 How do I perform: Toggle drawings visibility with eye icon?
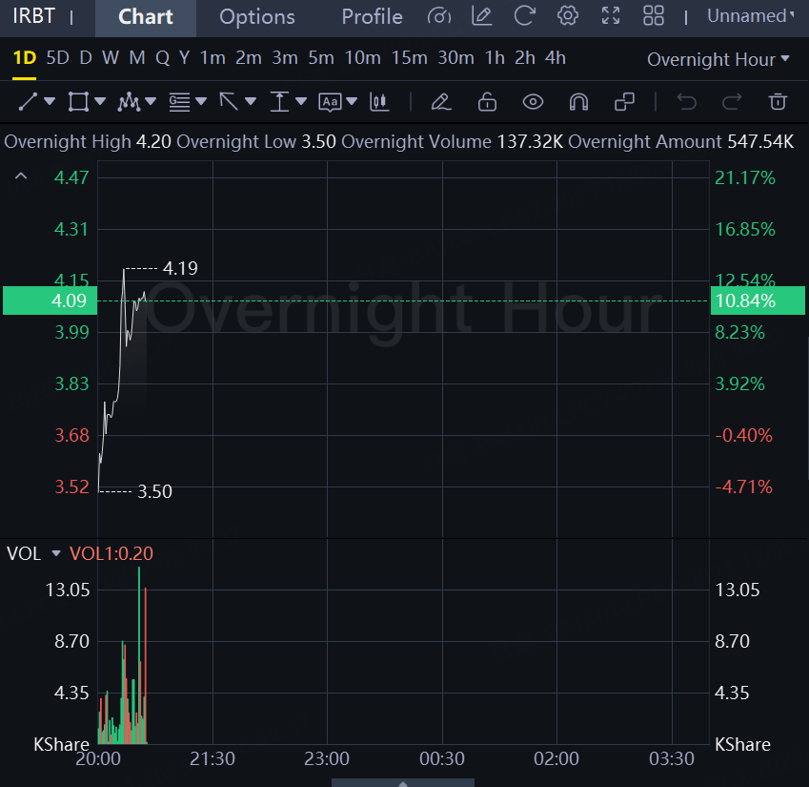click(x=533, y=101)
